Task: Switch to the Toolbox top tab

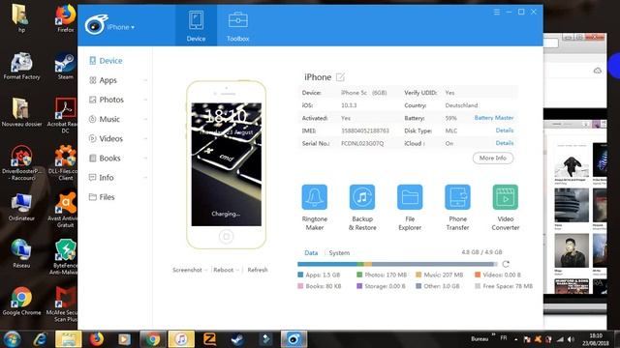Action: pos(237,26)
